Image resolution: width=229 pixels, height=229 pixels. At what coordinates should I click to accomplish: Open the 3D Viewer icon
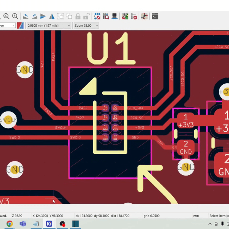(x=114, y=16)
